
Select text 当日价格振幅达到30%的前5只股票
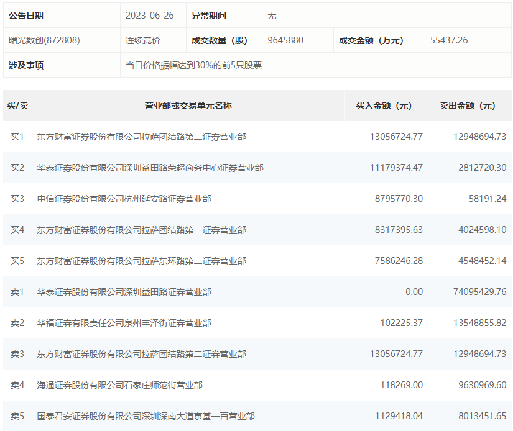tap(193, 65)
